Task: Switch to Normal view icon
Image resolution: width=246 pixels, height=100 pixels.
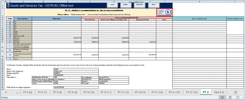Action: coord(222,97)
